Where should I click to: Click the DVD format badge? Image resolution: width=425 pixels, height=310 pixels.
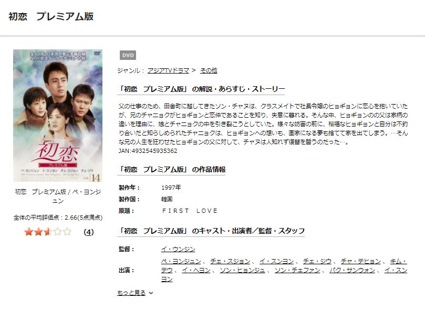pyautogui.click(x=128, y=55)
